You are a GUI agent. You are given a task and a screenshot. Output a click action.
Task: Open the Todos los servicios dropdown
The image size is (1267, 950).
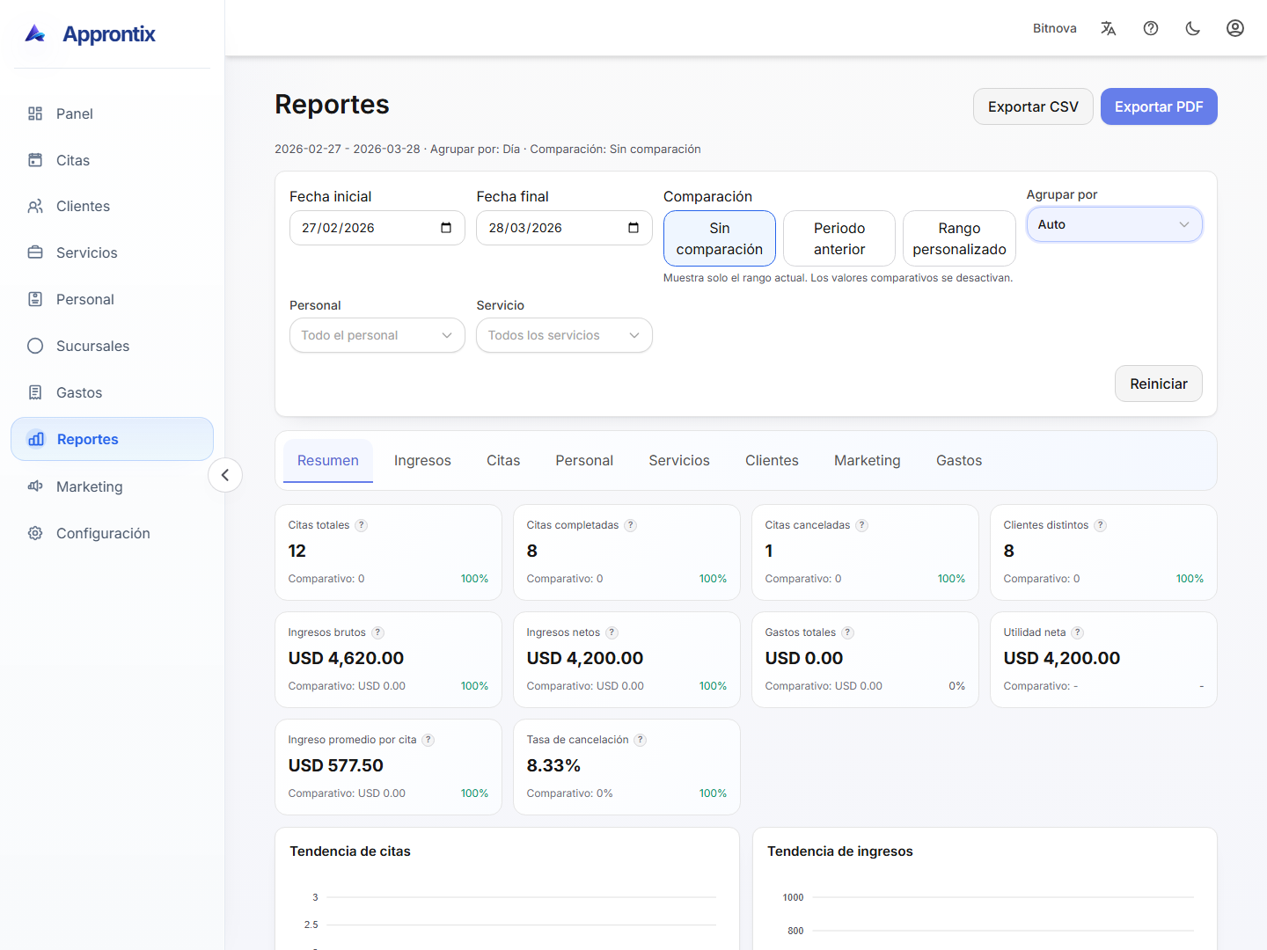pyautogui.click(x=564, y=335)
